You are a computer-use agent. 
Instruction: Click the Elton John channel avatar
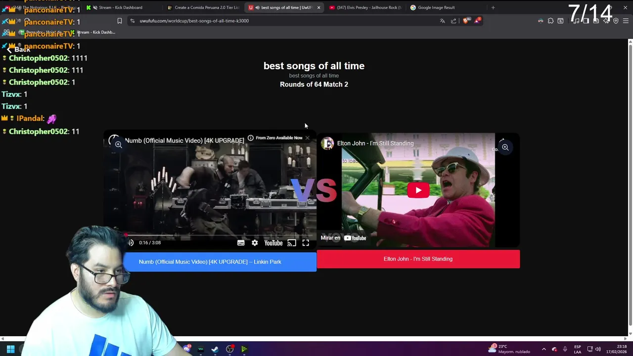[x=327, y=143]
